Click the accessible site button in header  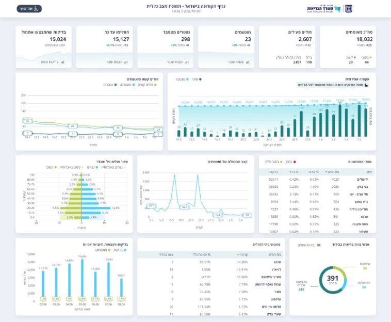click(x=29, y=8)
